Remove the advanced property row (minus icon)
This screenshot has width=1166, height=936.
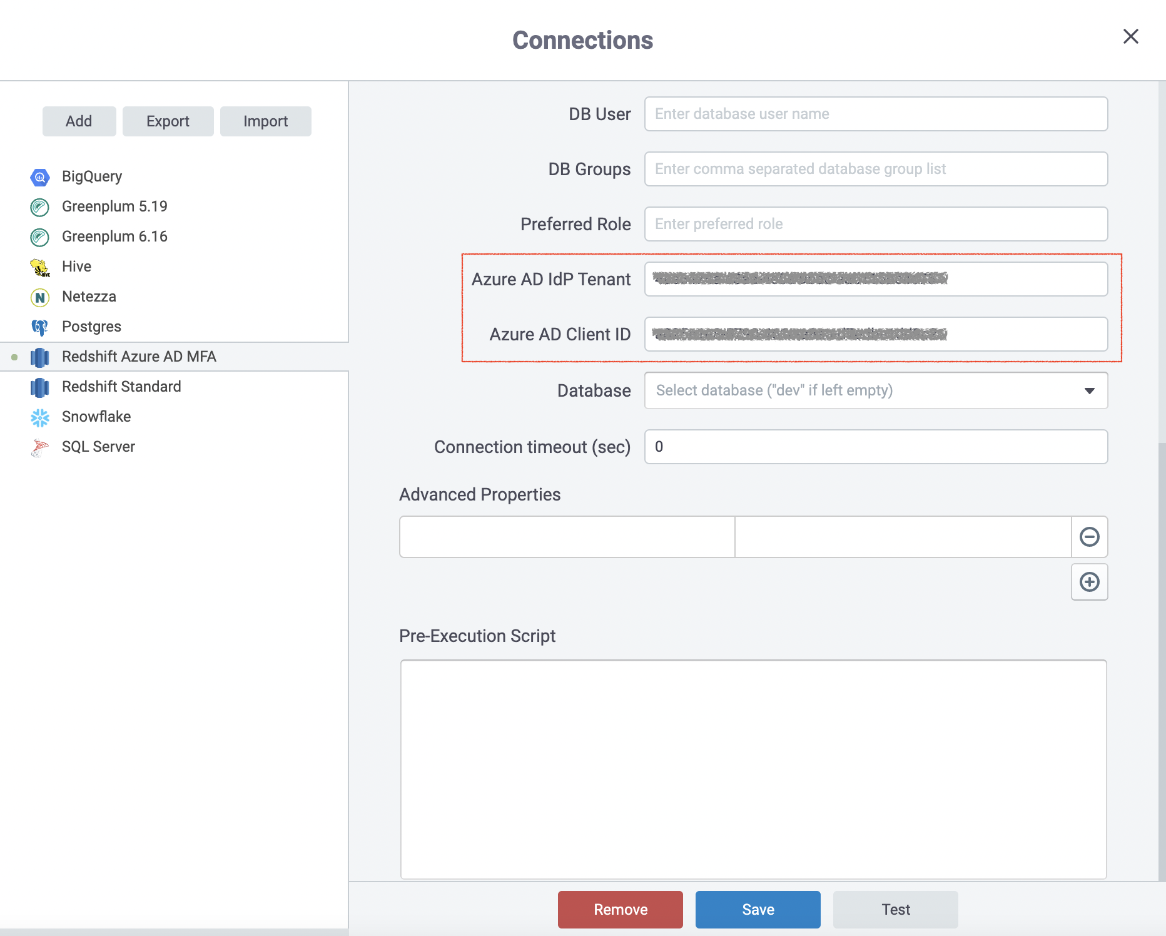1089,537
